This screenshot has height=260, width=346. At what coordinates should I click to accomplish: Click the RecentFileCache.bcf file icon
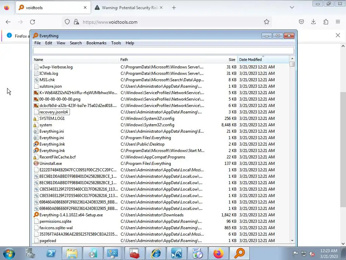coord(35,157)
